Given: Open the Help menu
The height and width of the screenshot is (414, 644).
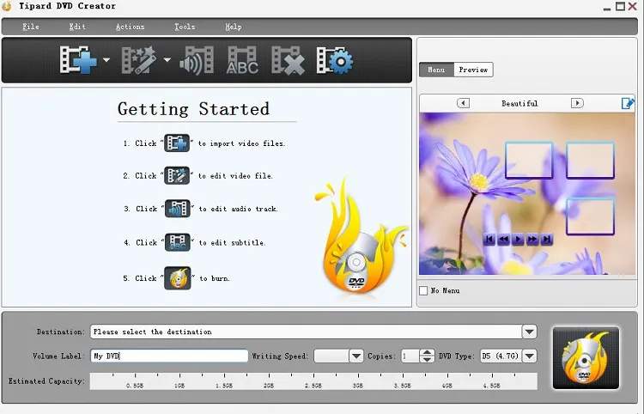Looking at the screenshot, I should pos(234,27).
